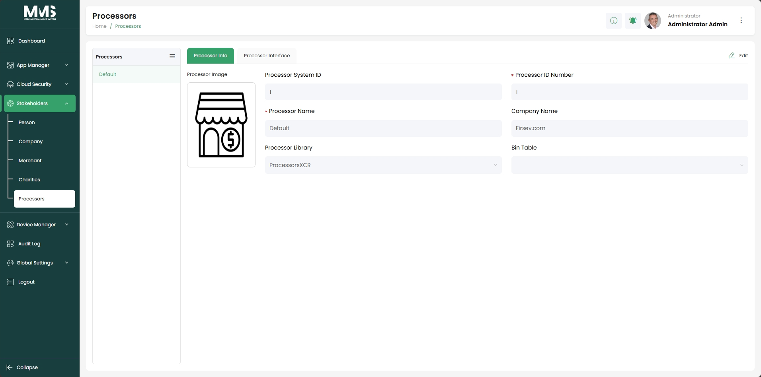Select the Default processor in list
Screen dimensions: 761x377
pyautogui.click(x=137, y=74)
